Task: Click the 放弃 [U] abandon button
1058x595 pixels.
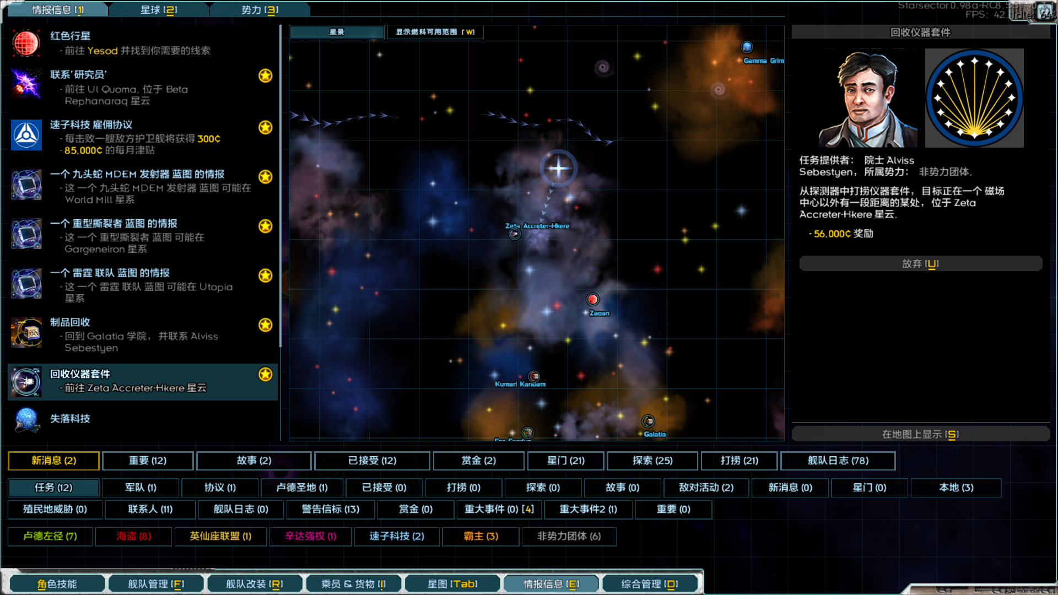Action: click(x=920, y=264)
